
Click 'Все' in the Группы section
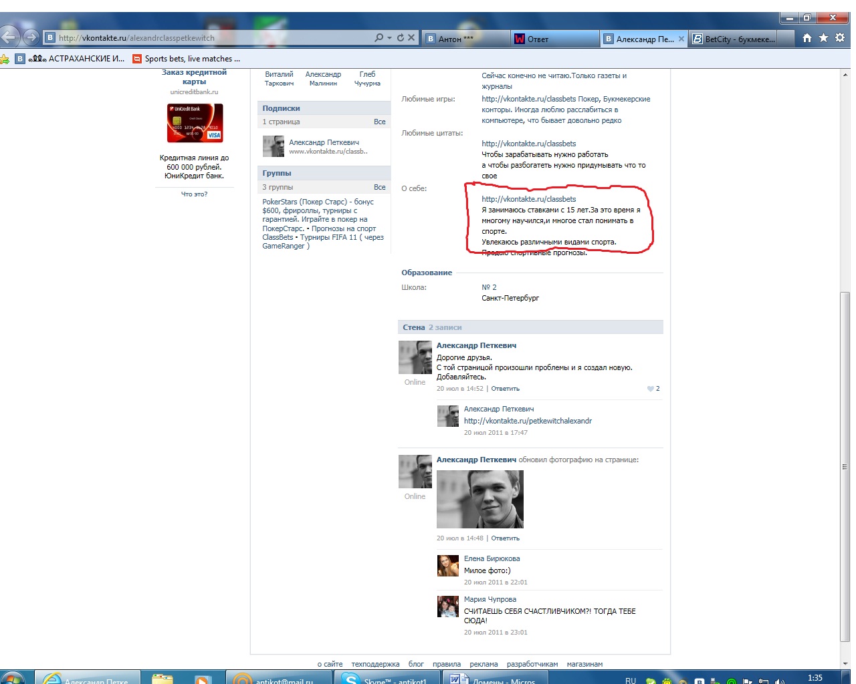pyautogui.click(x=380, y=188)
